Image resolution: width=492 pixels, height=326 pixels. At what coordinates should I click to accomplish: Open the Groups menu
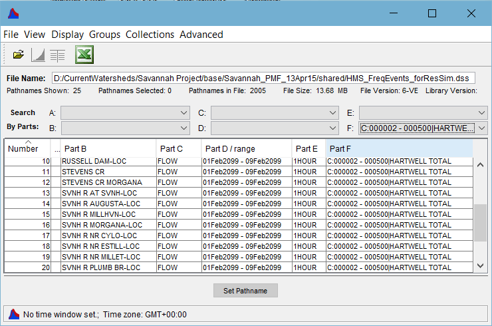(105, 35)
